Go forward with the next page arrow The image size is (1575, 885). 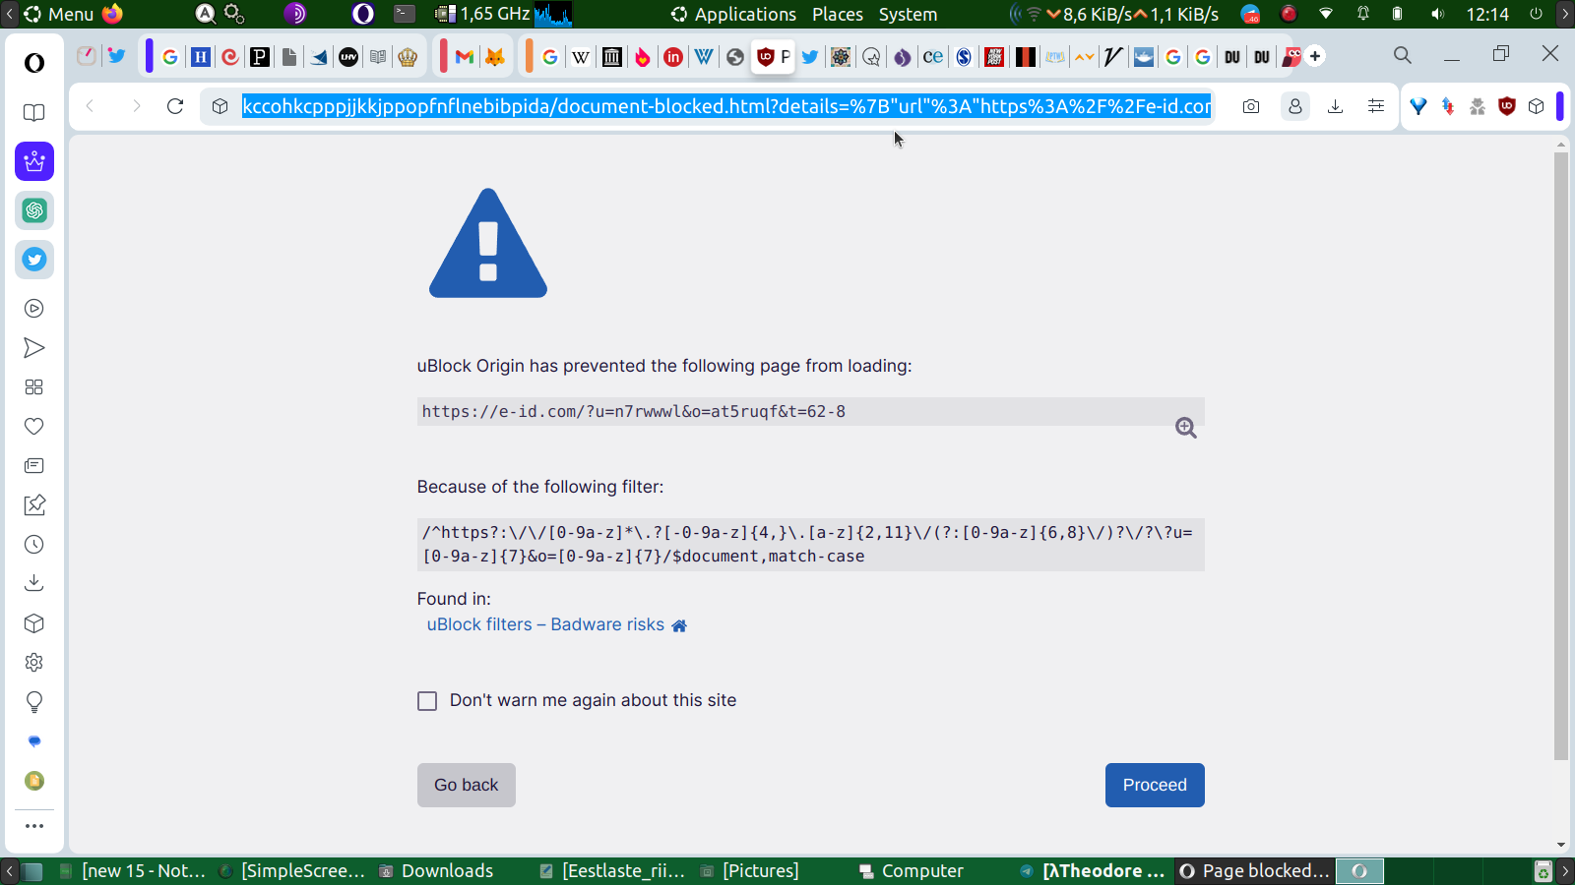click(x=136, y=106)
